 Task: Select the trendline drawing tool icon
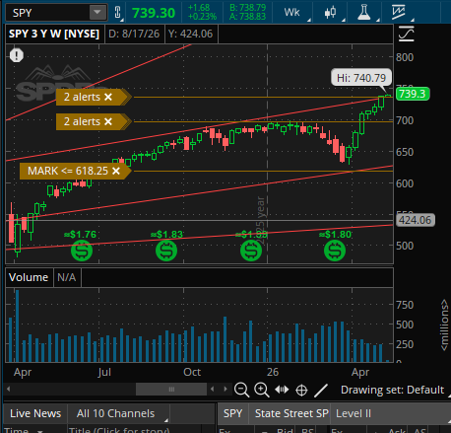coord(321,391)
